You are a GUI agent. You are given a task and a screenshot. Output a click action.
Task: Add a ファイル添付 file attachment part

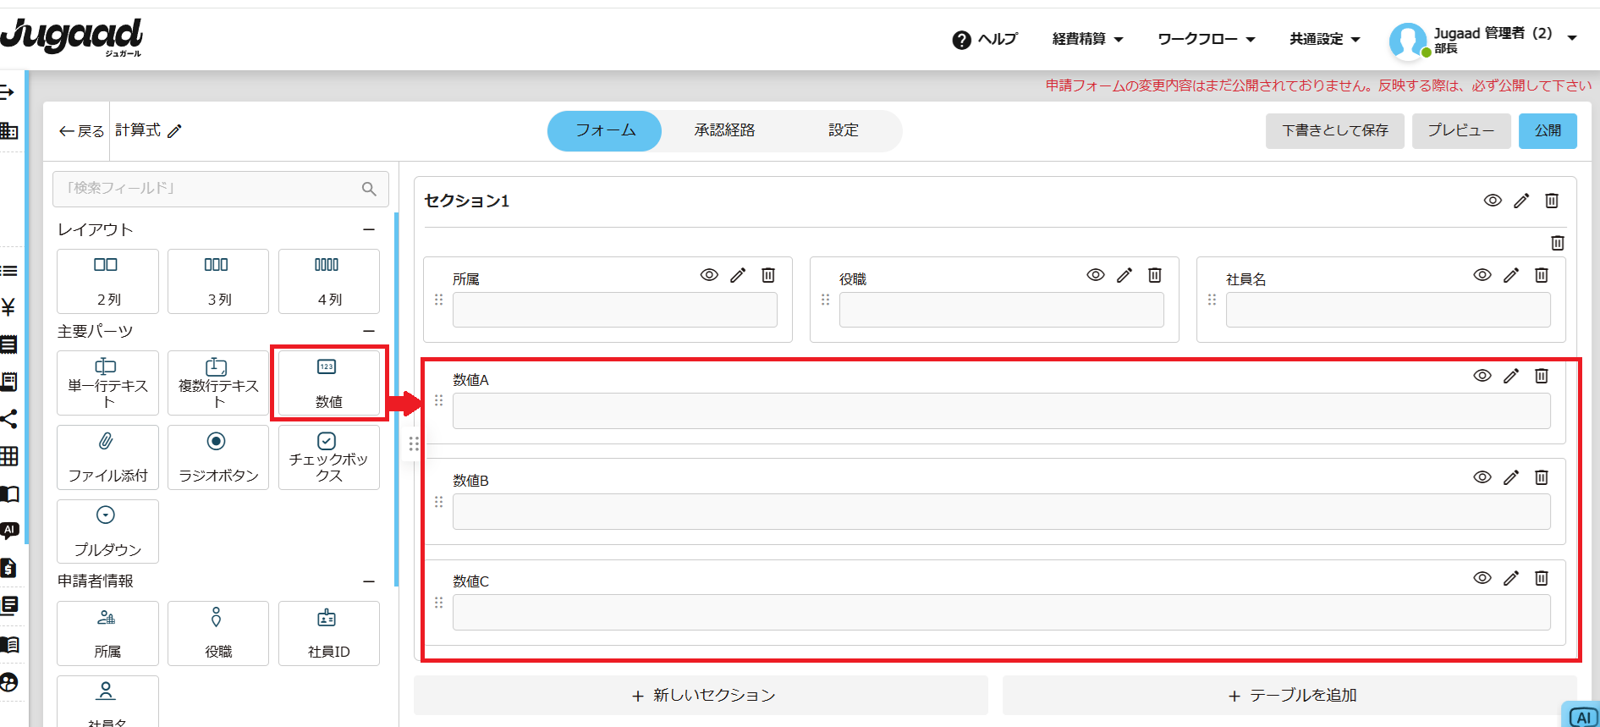click(107, 457)
